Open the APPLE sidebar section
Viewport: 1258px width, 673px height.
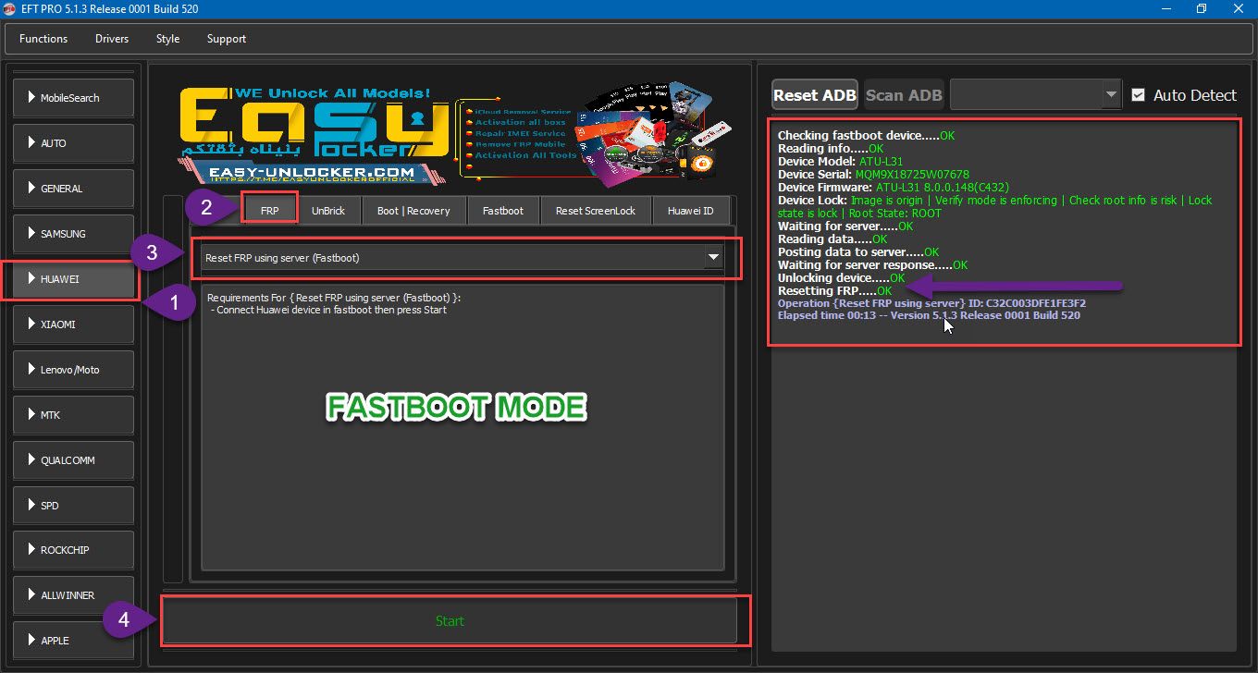(74, 641)
